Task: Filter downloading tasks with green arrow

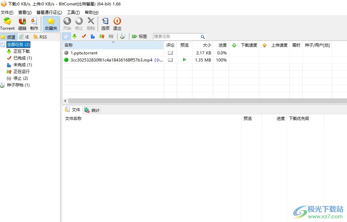Action: [x=75, y=36]
